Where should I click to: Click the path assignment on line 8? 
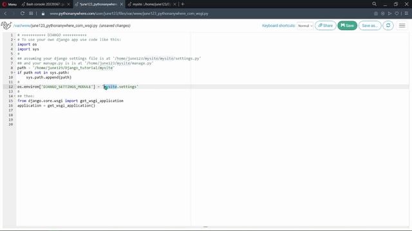pyautogui.click(x=66, y=68)
